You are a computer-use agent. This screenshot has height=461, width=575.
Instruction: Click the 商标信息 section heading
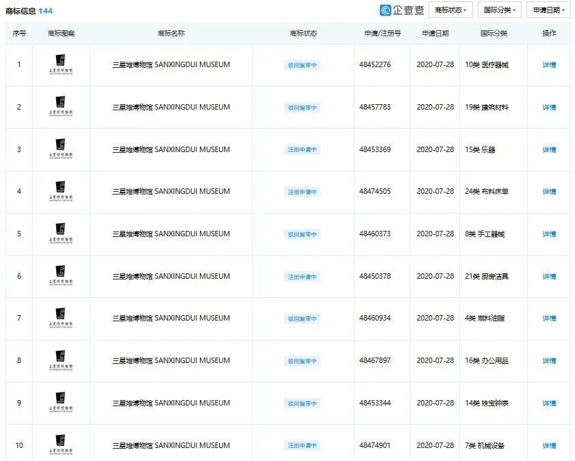coord(21,11)
